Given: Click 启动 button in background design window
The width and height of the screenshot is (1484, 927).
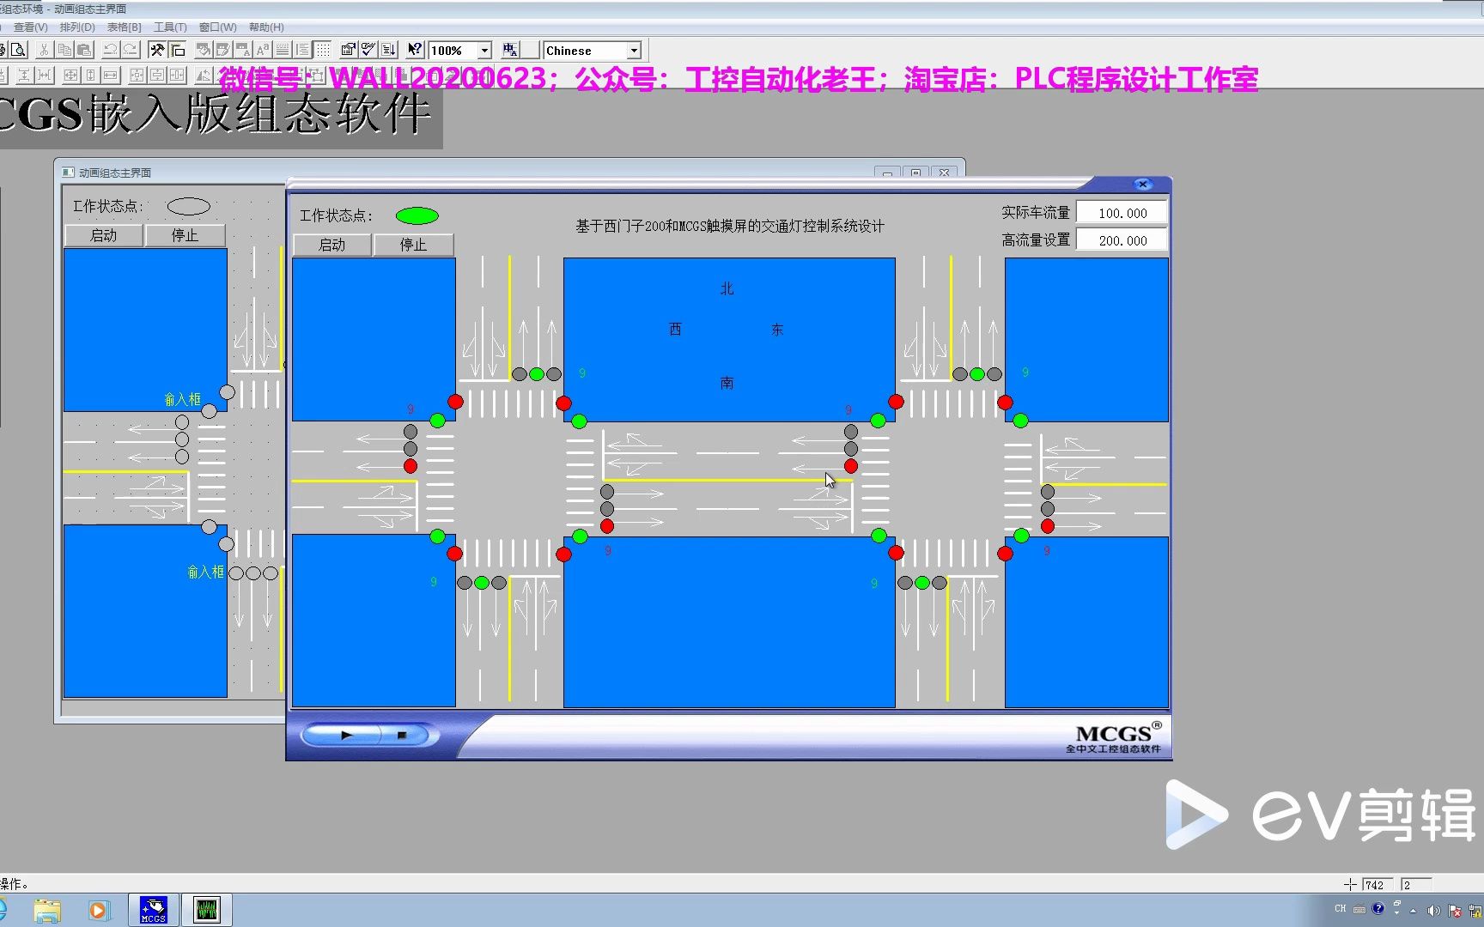Looking at the screenshot, I should [104, 235].
